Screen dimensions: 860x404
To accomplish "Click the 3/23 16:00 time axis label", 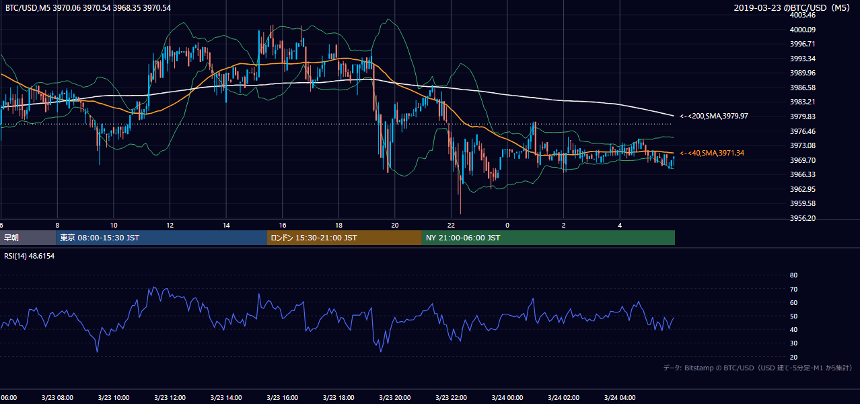I will 282,398.
